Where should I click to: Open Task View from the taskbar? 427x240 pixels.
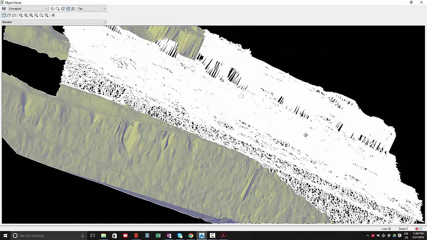[x=92, y=236]
